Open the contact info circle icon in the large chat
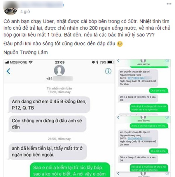The width and height of the screenshot is (175, 177). point(108,71)
